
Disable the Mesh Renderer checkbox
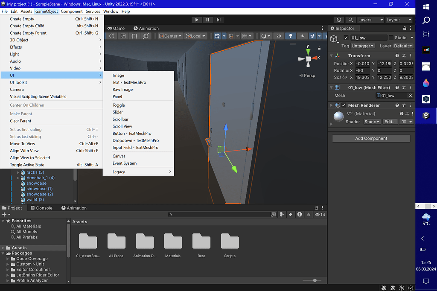344,105
